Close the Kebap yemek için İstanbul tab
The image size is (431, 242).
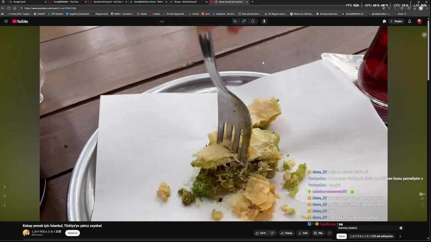point(247,2)
